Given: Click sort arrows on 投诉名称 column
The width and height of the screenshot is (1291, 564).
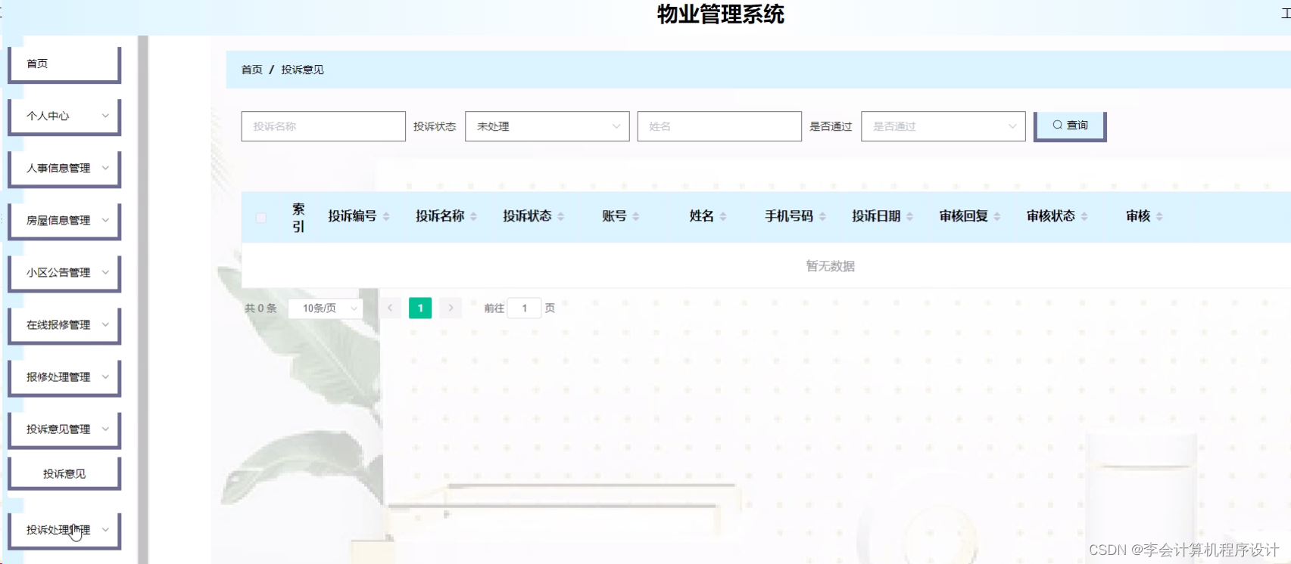Looking at the screenshot, I should click(473, 216).
